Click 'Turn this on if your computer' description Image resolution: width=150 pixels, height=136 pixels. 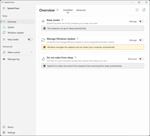point(77,61)
